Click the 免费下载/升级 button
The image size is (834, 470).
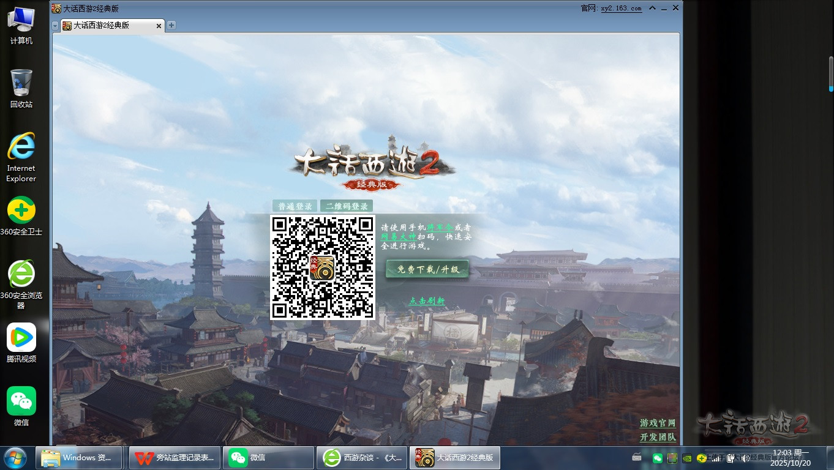coord(427,269)
